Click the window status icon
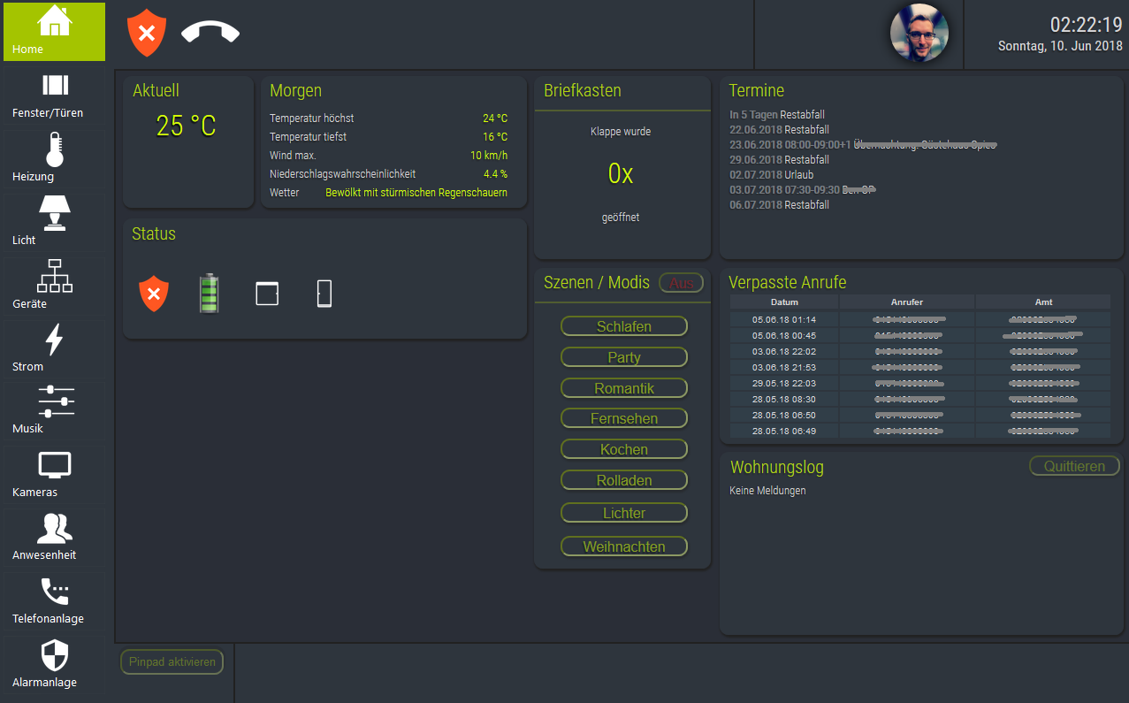Screen dimensions: 1129x703 pyautogui.click(x=267, y=294)
